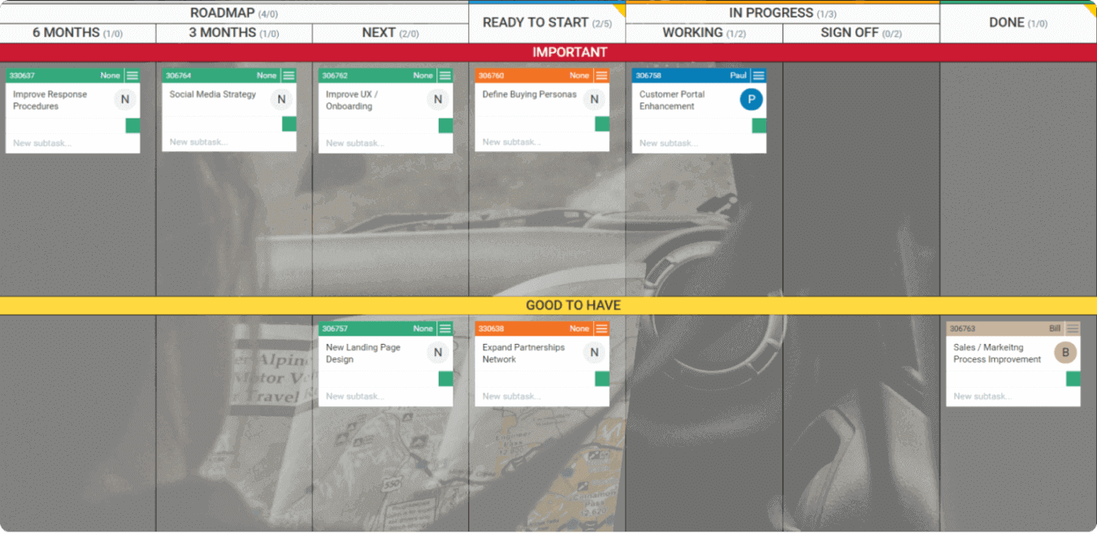Screen dimensions: 1097x534
Task: Click Bill's B avatar on Sales / Marketing card
Action: [x=1064, y=352]
